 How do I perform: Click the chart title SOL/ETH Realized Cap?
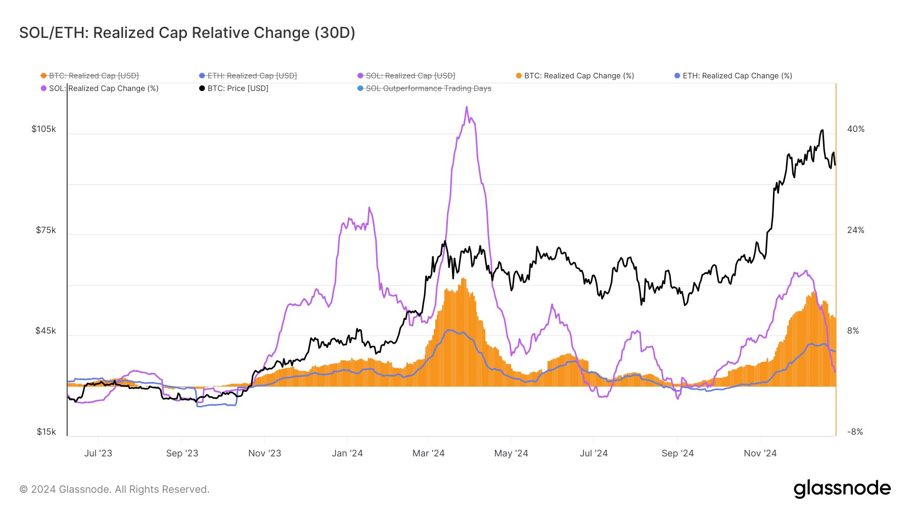click(x=187, y=33)
